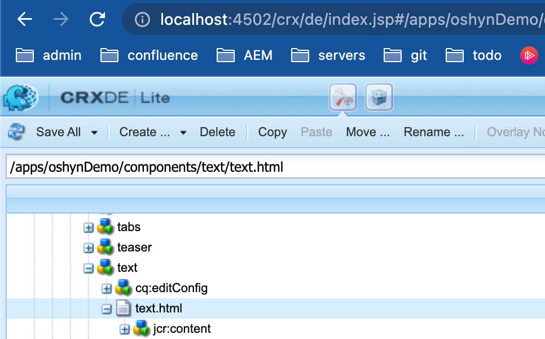This screenshot has height=339, width=545.
Task: Click the site info icon in address bar
Action: [143, 20]
